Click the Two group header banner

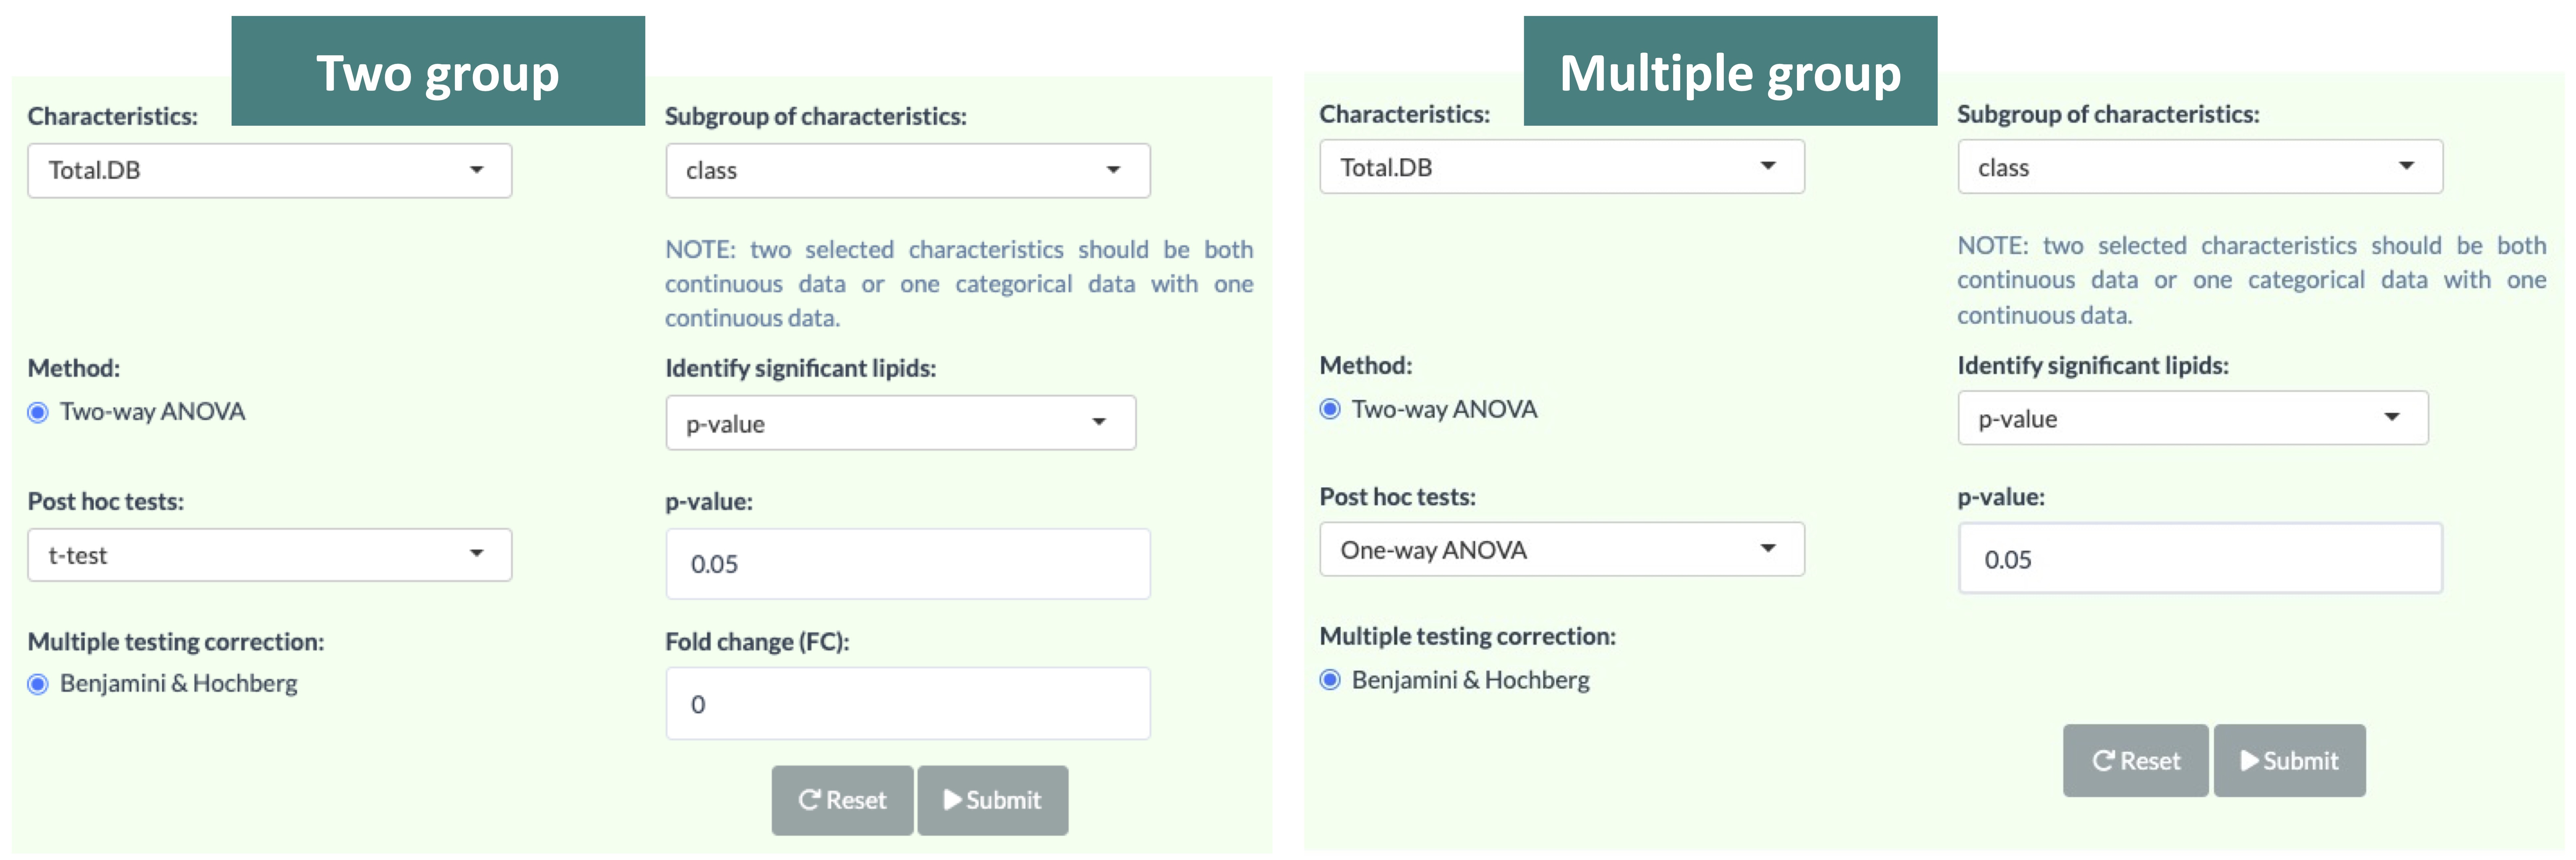(438, 72)
